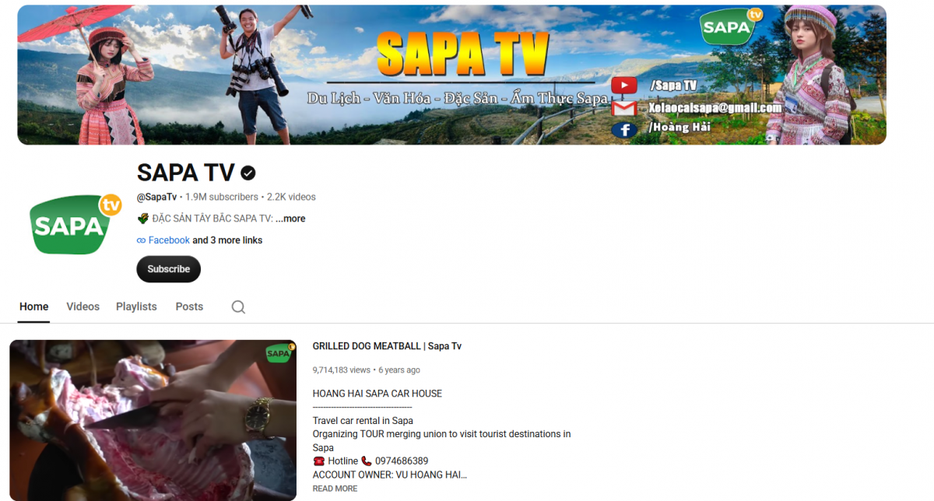
Task: Click the verified checkmark badge beside SAPA TV
Action: coord(248,173)
